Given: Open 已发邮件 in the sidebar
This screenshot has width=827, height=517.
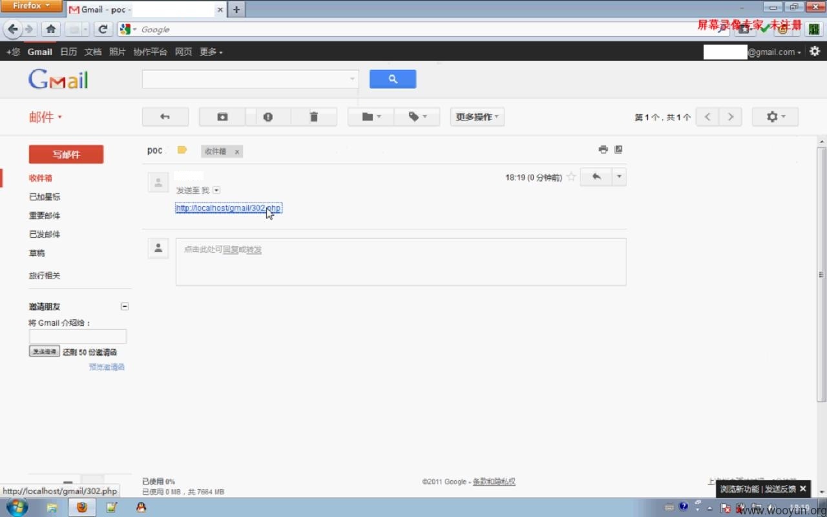Looking at the screenshot, I should click(45, 234).
